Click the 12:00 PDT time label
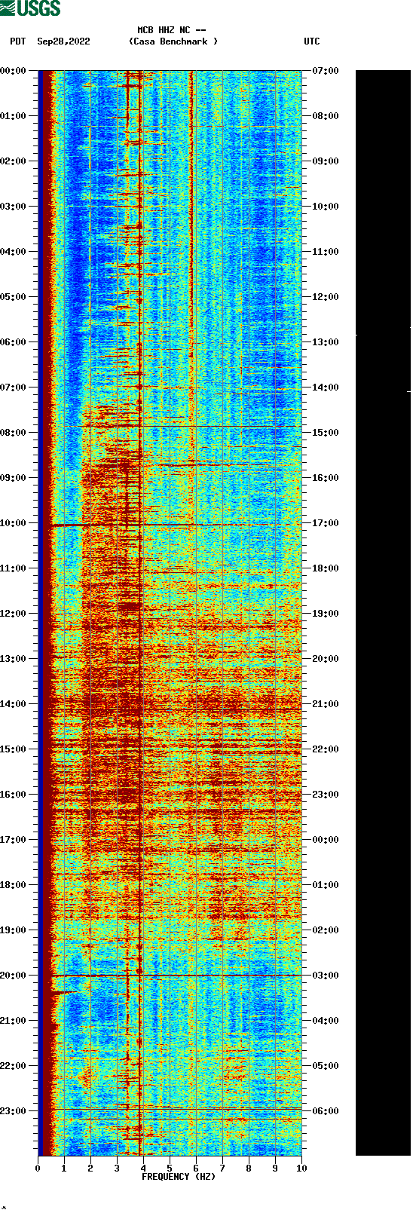The width and height of the screenshot is (416, 1216). pyautogui.click(x=13, y=614)
